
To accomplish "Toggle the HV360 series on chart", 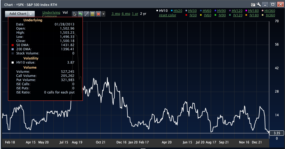I will tap(270, 11).
